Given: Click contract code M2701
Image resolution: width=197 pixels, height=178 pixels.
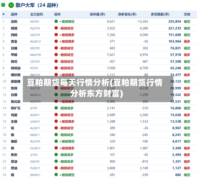Looking at the screenshot, I should point(35,22).
